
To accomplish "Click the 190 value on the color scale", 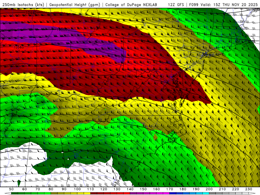I will pos(196,189).
